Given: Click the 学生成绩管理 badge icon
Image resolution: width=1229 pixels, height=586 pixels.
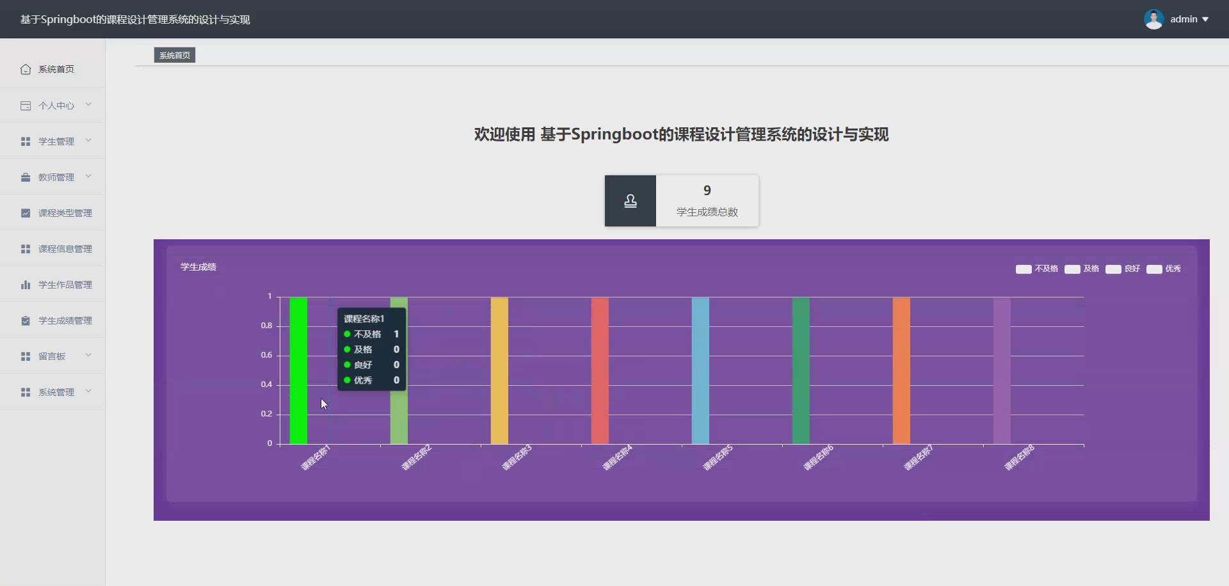Looking at the screenshot, I should click(26, 320).
